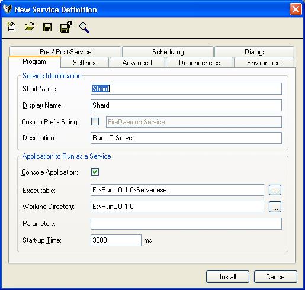Click the Install button
Viewport: 305px width, 290px height.
click(227, 277)
